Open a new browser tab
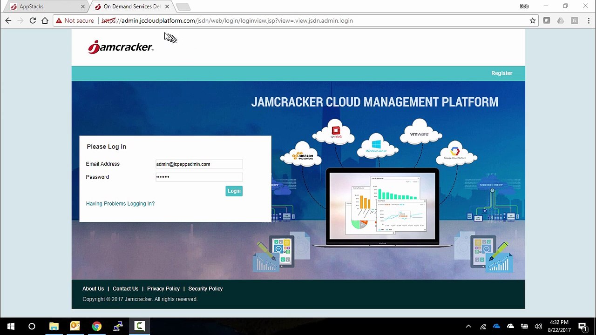The width and height of the screenshot is (596, 335). (x=183, y=7)
